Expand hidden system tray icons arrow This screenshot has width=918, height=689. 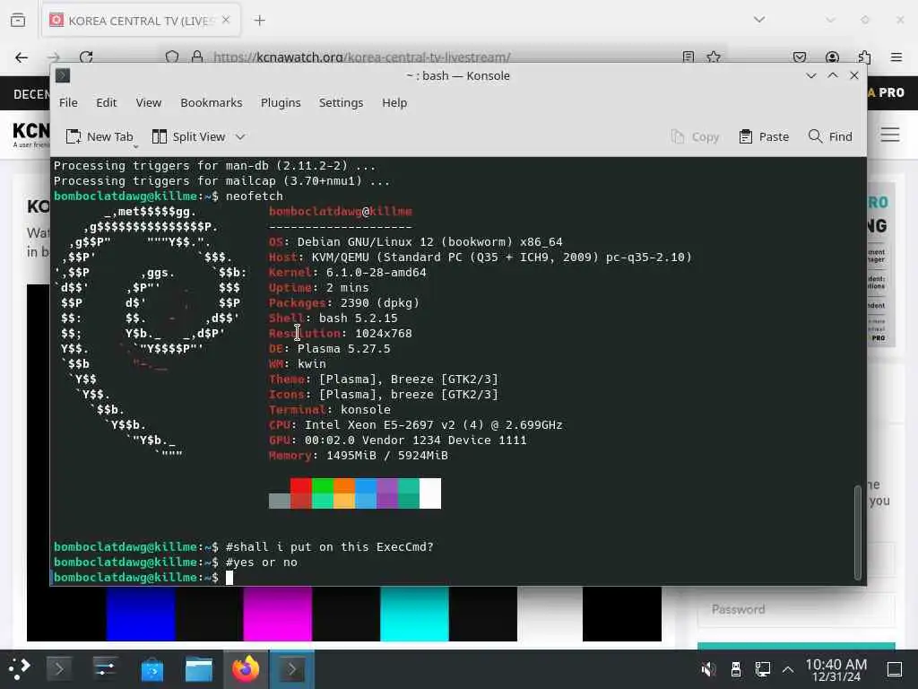(788, 669)
